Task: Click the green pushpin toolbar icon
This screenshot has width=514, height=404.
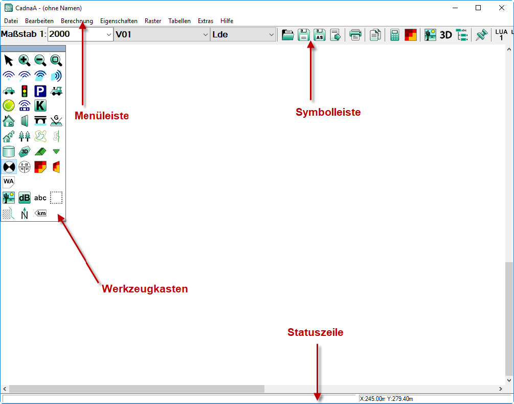Action: tap(482, 34)
